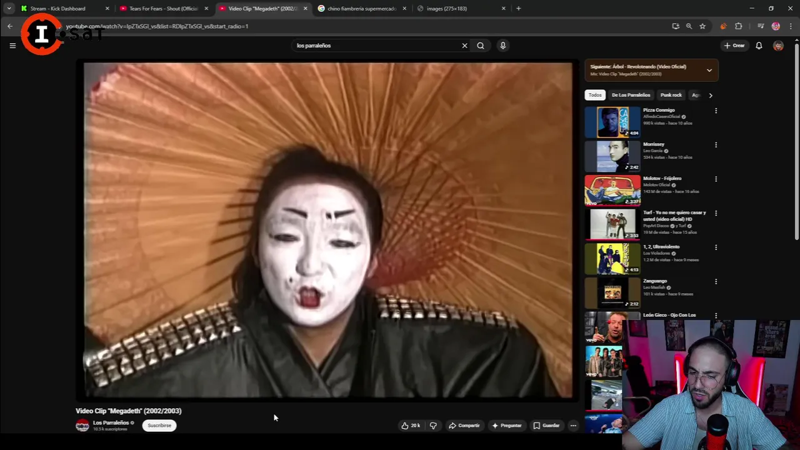Click the title Turf - Yo no me quiero casar
Screen dimensions: 800x450
(x=674, y=216)
